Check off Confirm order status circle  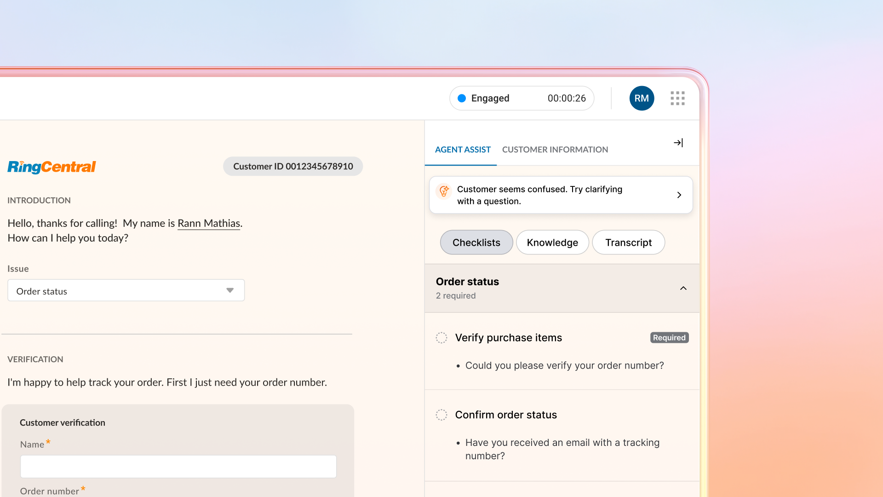[441, 415]
